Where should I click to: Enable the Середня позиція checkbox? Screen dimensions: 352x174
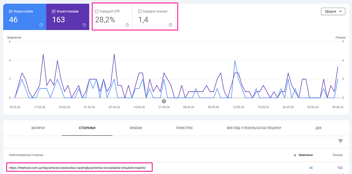tap(140, 12)
